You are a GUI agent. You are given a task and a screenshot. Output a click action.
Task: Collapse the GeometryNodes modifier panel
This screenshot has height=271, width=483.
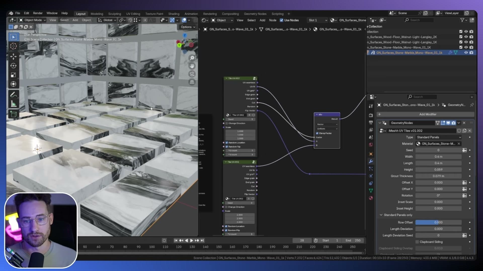click(x=380, y=123)
